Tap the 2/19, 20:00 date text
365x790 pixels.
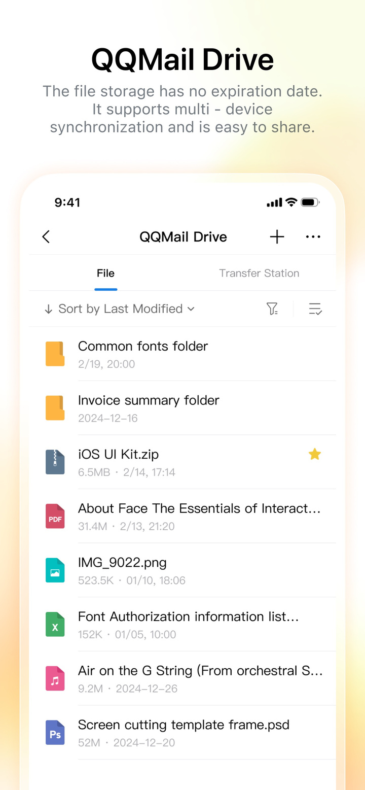[106, 364]
